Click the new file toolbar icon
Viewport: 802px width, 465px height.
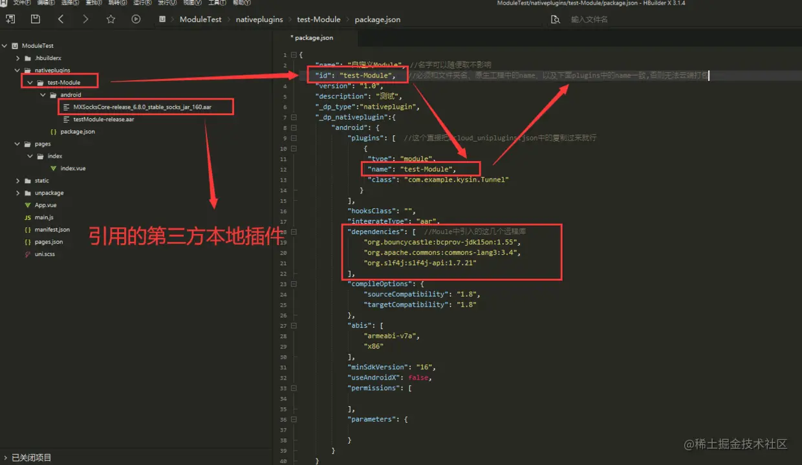click(10, 19)
